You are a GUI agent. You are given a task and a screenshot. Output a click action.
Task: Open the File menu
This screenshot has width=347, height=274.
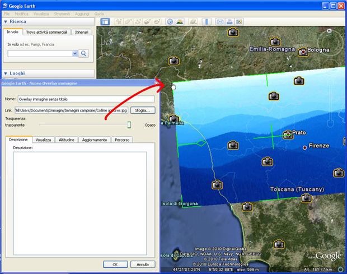(x=7, y=14)
